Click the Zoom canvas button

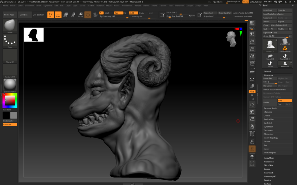(x=252, y=42)
